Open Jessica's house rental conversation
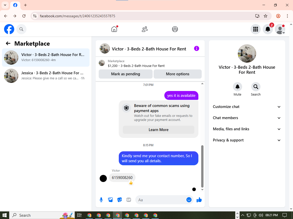The image size is (293, 219). (46, 76)
